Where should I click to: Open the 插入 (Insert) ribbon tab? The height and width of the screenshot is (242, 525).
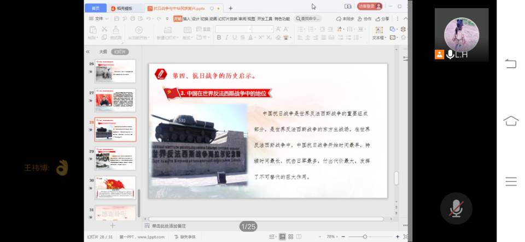[x=186, y=19]
